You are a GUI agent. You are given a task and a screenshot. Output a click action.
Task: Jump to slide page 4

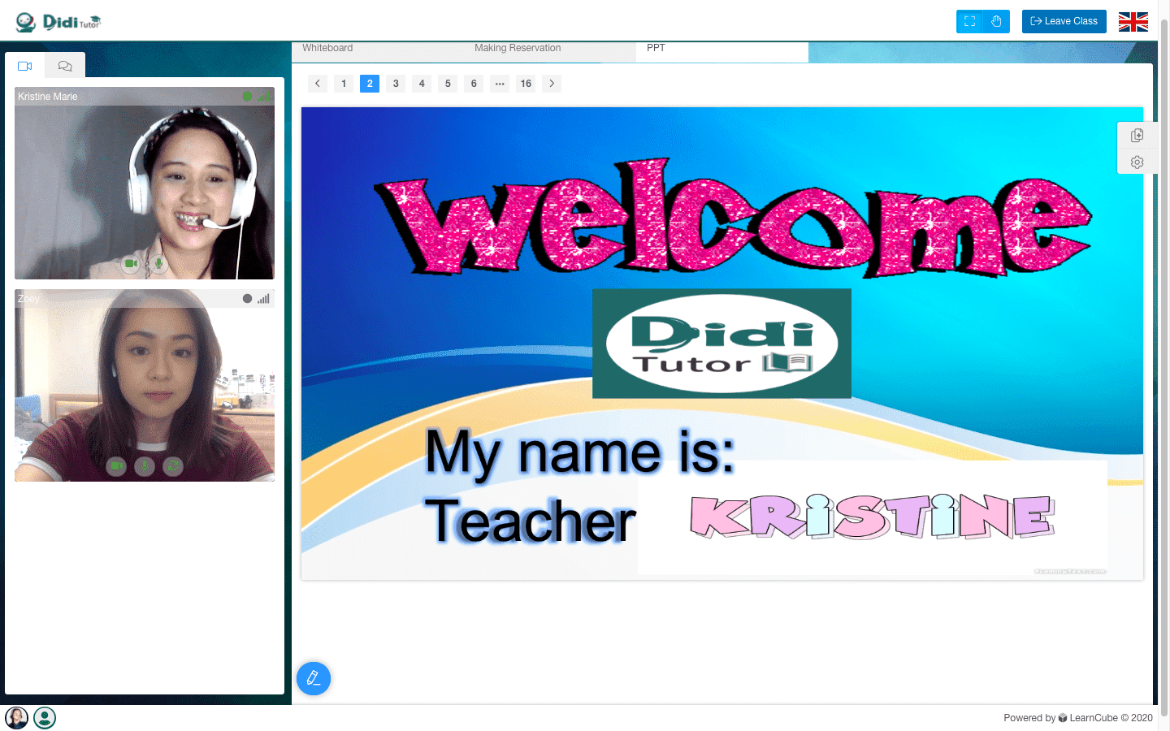(422, 83)
